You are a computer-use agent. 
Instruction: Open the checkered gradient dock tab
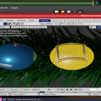coord(80,12)
